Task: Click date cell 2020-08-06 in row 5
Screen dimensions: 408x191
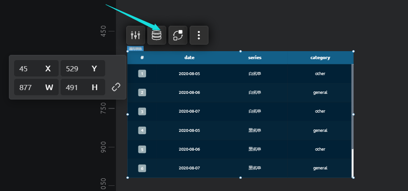Action: coord(189,149)
